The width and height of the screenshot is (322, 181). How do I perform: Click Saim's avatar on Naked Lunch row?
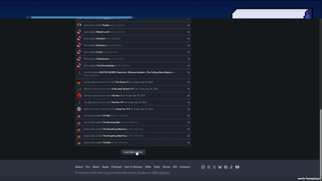(79, 32)
